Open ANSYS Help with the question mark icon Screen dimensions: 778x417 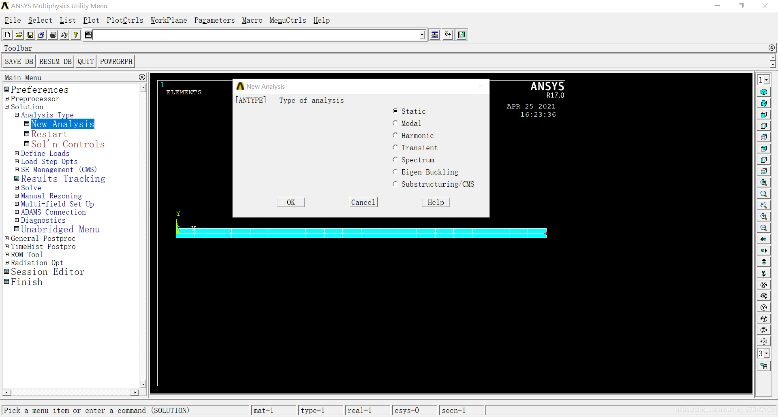76,35
